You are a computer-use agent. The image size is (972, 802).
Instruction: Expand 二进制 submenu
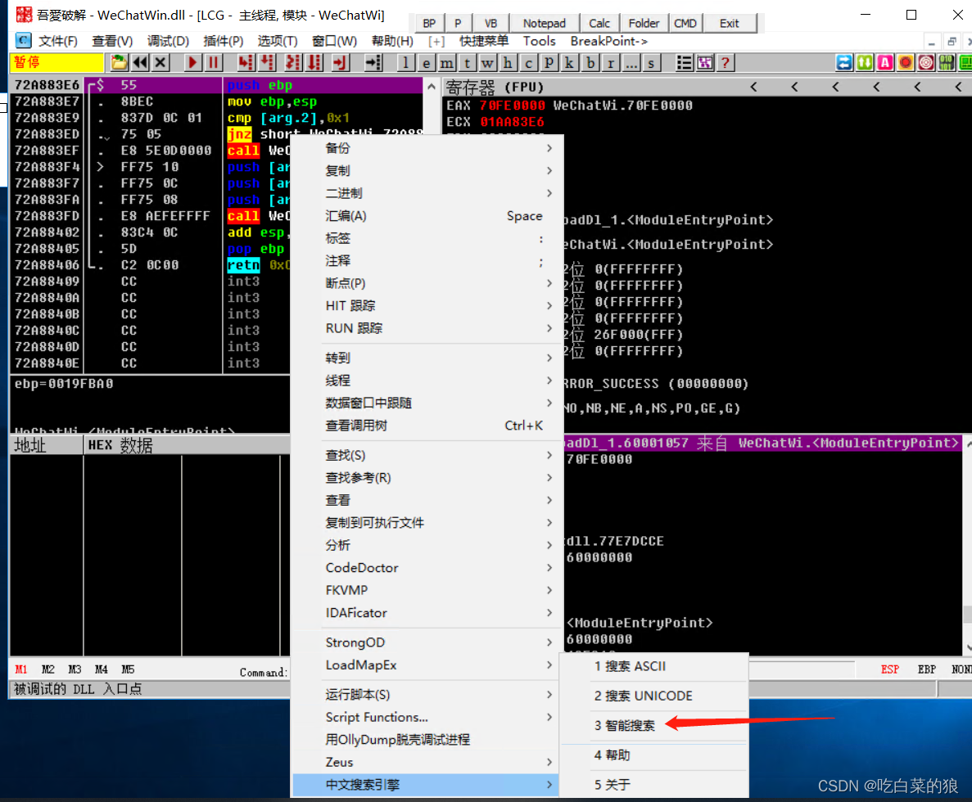tap(427, 193)
